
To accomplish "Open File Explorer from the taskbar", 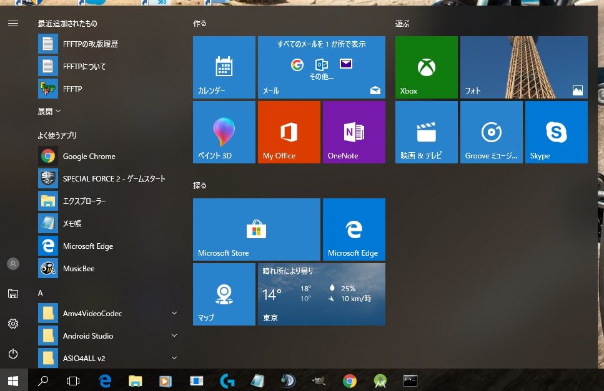I will [135, 380].
